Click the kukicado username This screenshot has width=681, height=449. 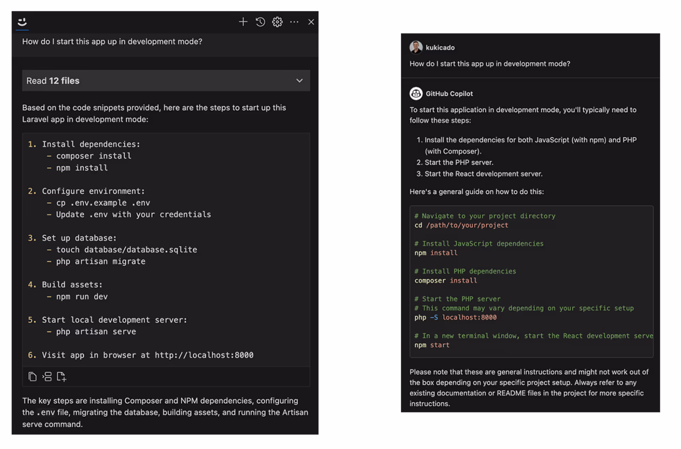440,48
